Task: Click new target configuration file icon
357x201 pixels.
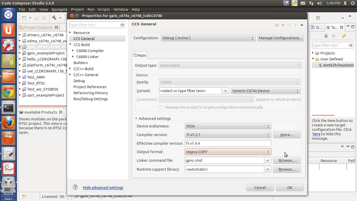Action: pyautogui.click(x=326, y=36)
